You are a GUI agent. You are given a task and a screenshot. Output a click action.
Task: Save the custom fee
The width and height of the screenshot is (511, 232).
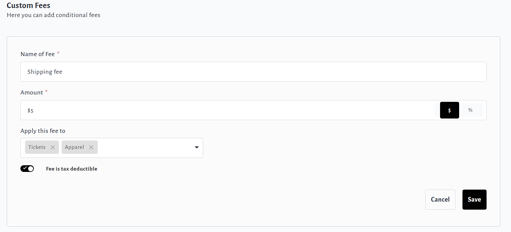click(x=474, y=200)
